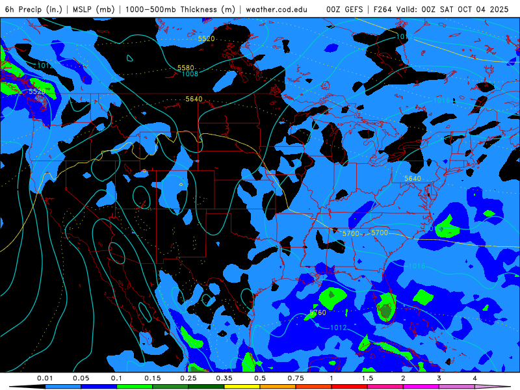Click the 5520 label near the Pacific Northwest coast
Image resolution: width=520 pixels, height=390 pixels.
coord(37,91)
